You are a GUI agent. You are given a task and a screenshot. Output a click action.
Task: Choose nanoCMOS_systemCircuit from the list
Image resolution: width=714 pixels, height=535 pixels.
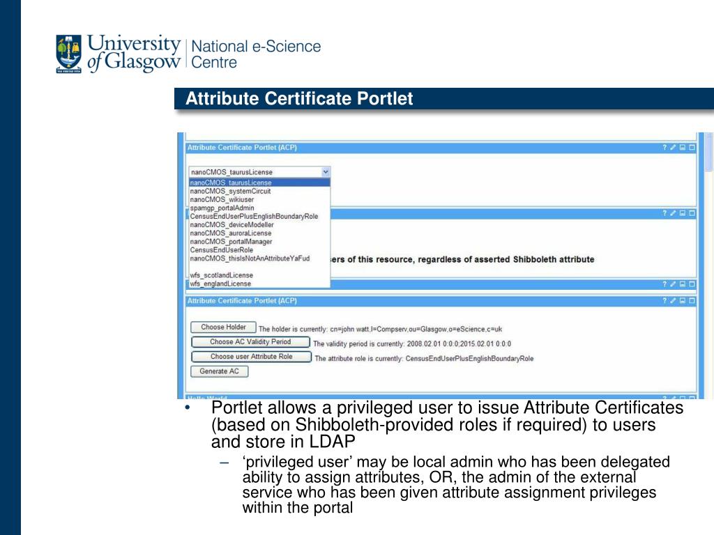coord(259,191)
